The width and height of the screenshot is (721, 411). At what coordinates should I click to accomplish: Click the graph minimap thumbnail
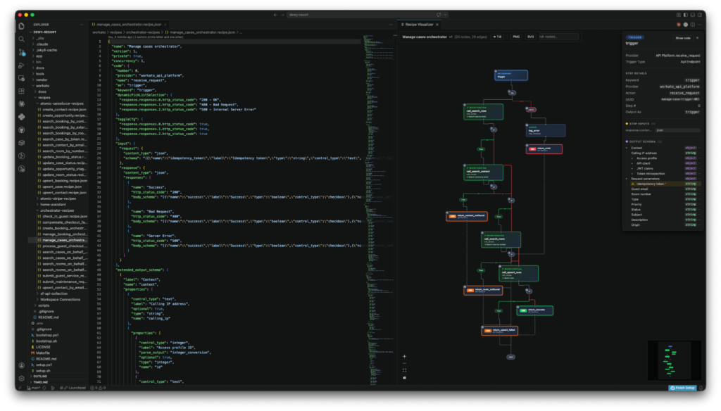pos(674,360)
